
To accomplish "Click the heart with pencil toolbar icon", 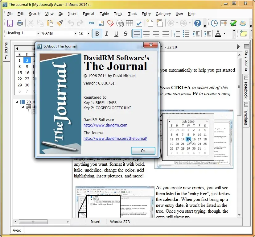I will tap(110, 23).
